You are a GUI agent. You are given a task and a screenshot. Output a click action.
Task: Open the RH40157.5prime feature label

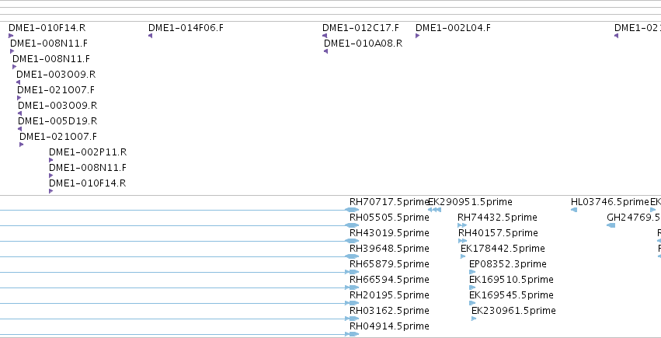pos(499,233)
